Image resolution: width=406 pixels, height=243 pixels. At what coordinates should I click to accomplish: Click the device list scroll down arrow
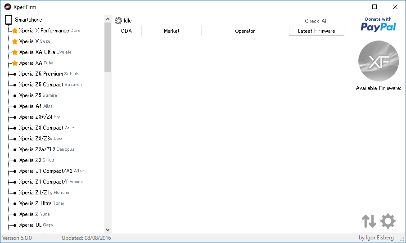tap(108, 230)
